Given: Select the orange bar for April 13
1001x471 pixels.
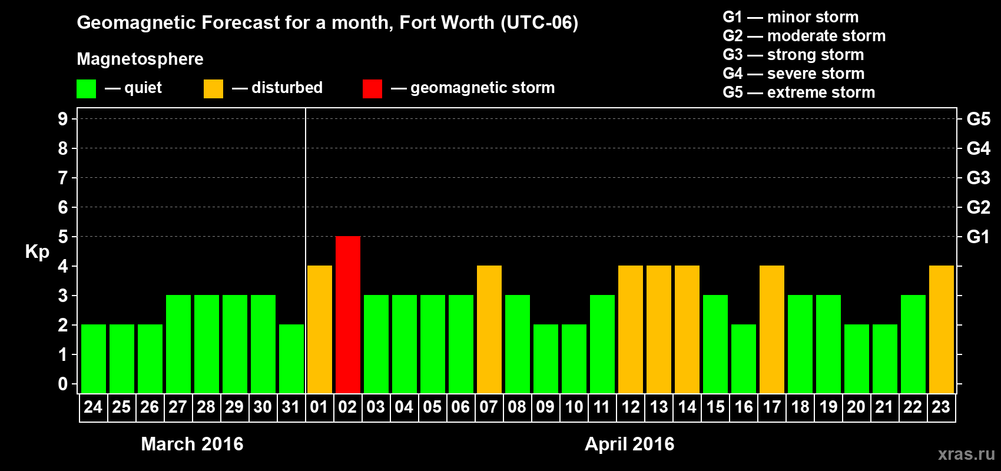Looking at the screenshot, I should 659,330.
